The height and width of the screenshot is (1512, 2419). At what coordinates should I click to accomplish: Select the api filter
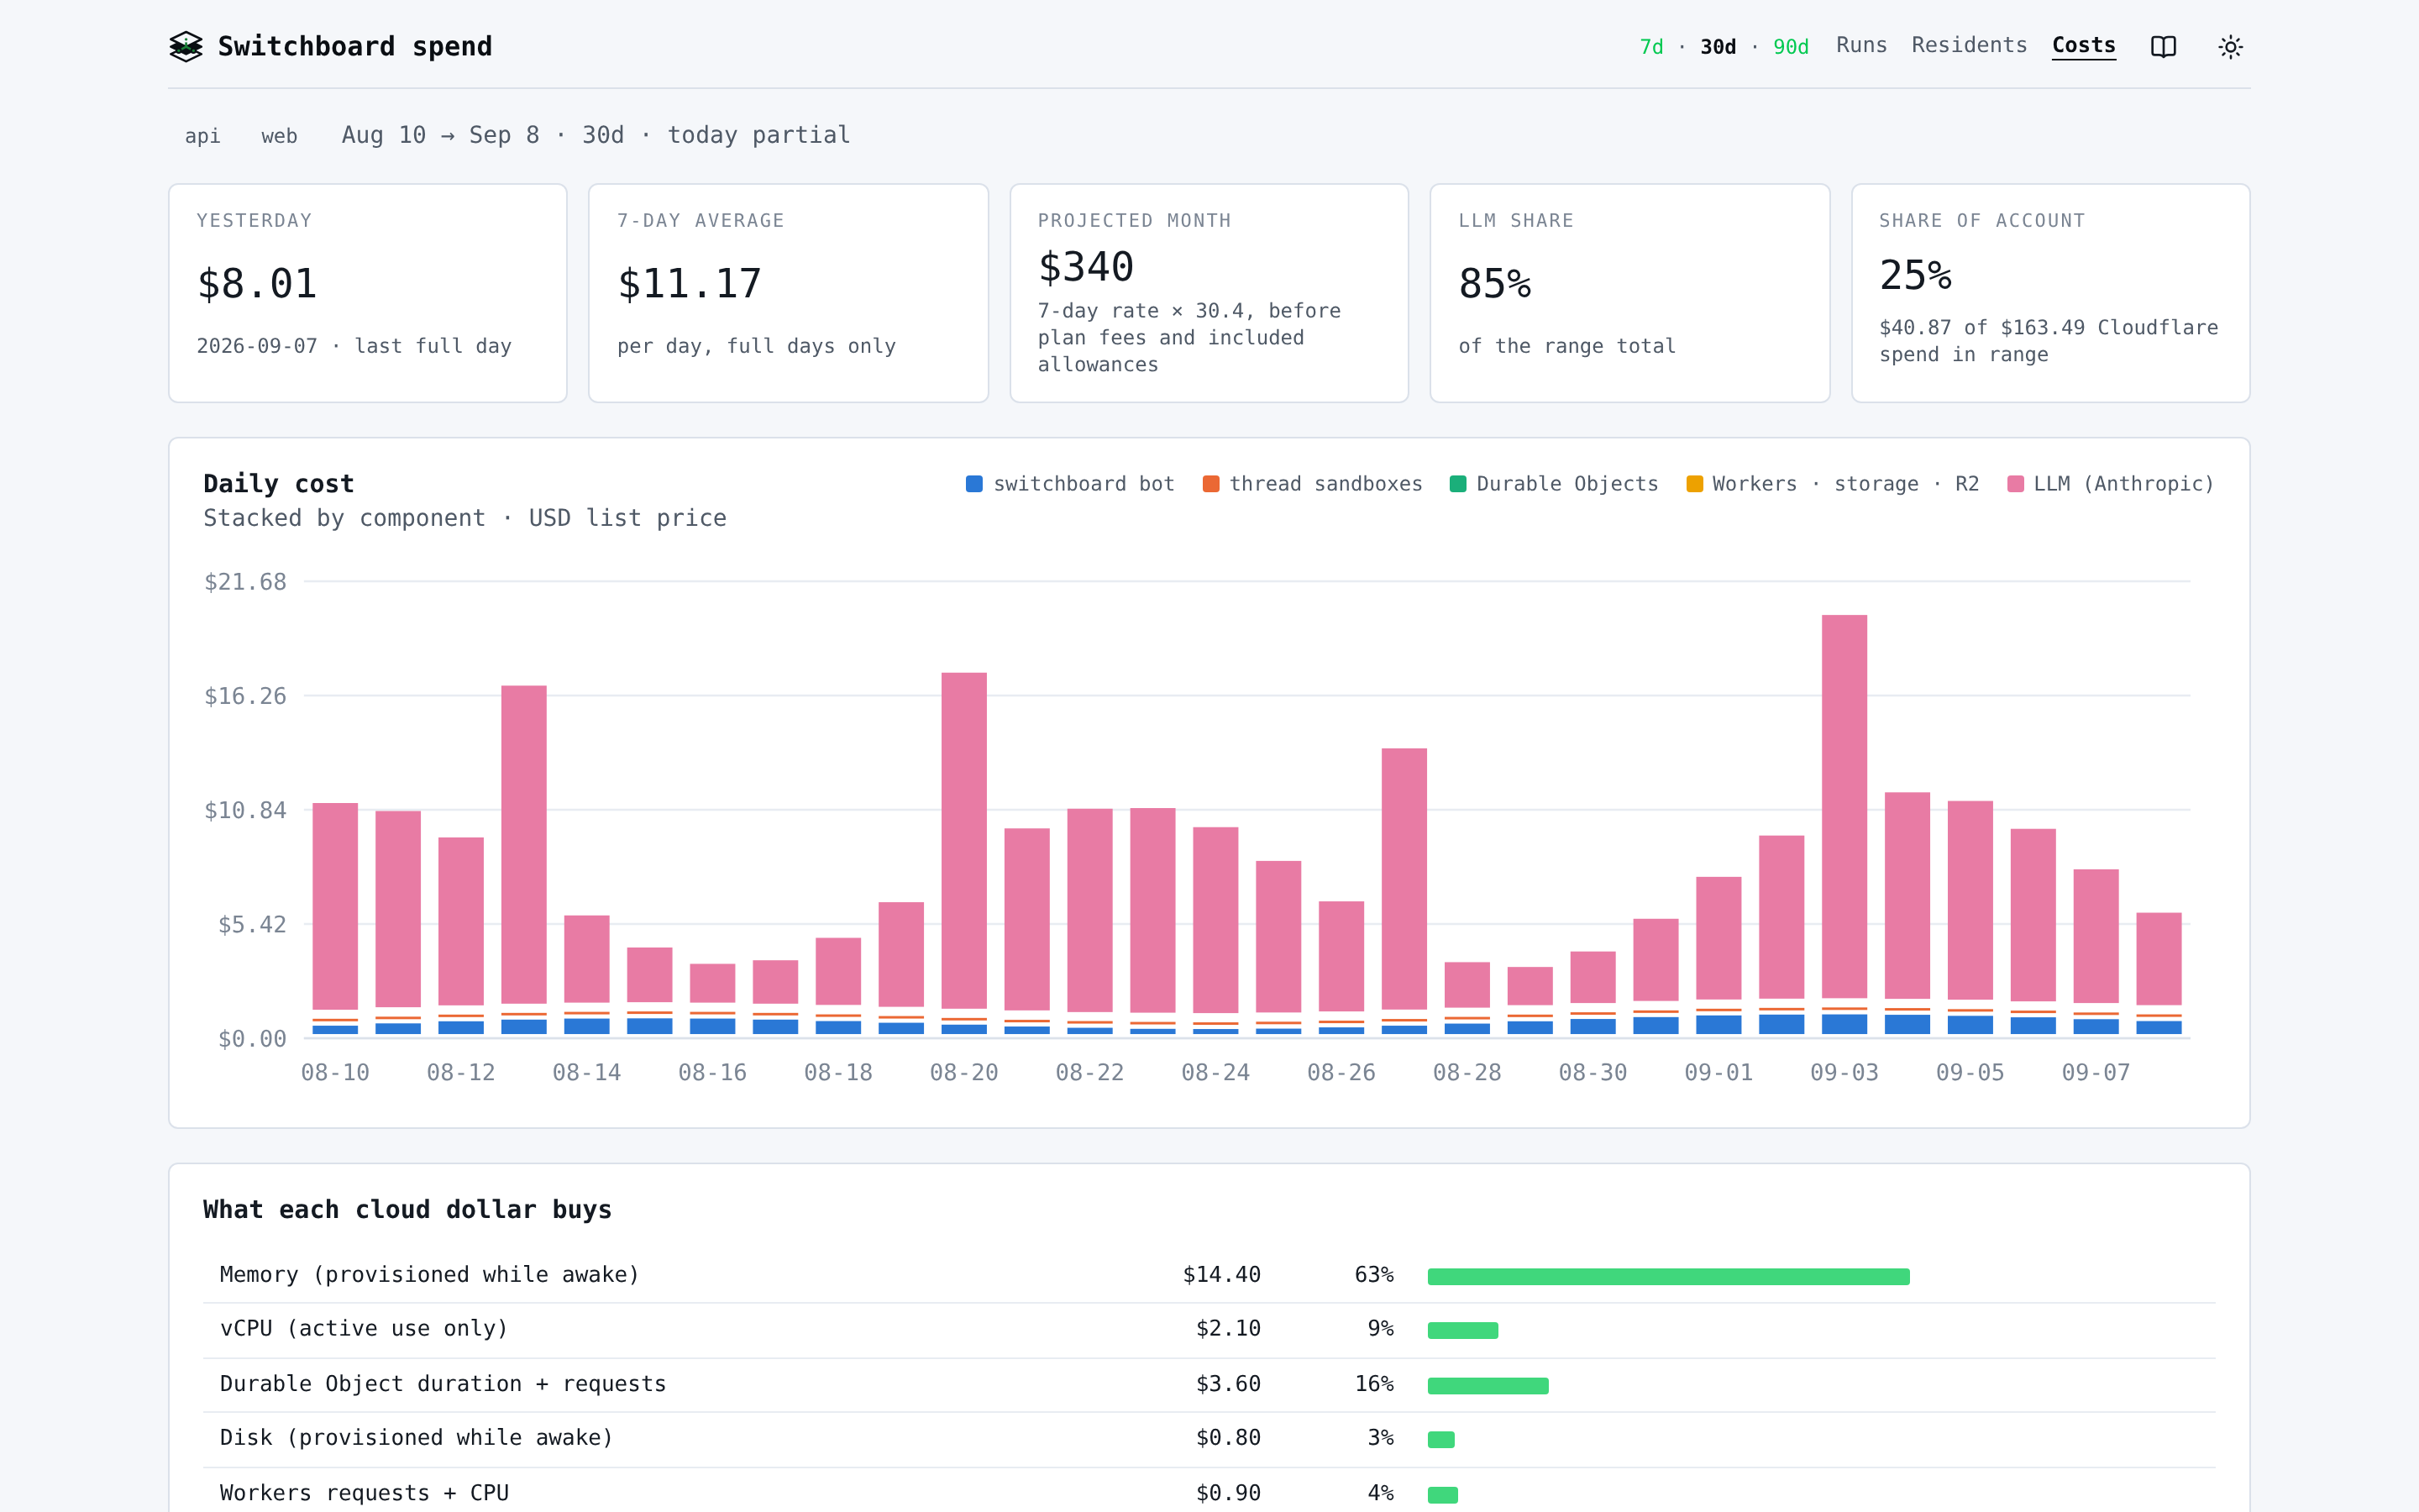[203, 136]
